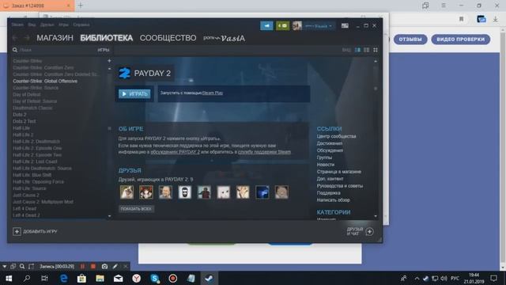Click the magnifier icon in library search
This screenshot has height=285, width=506.
[15, 50]
